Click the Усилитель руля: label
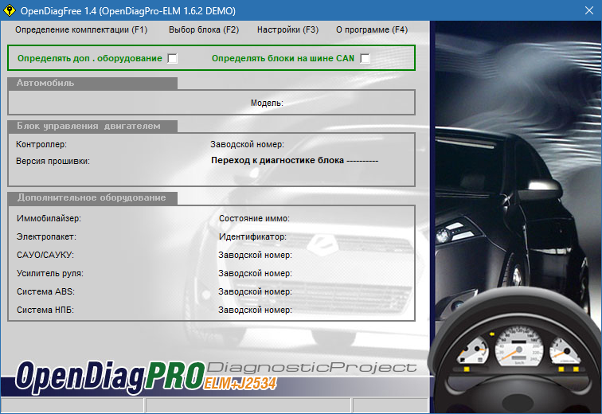 click(x=50, y=273)
